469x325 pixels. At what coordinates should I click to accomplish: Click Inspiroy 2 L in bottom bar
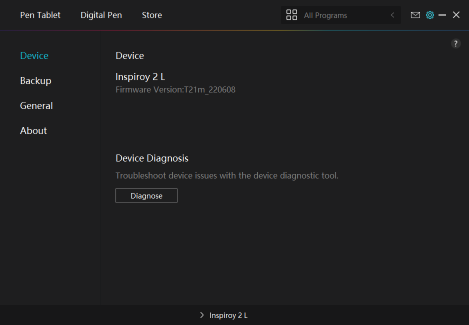(x=228, y=315)
